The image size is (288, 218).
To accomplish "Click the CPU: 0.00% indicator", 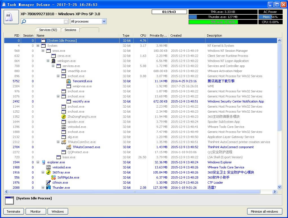I will click(x=270, y=22).
